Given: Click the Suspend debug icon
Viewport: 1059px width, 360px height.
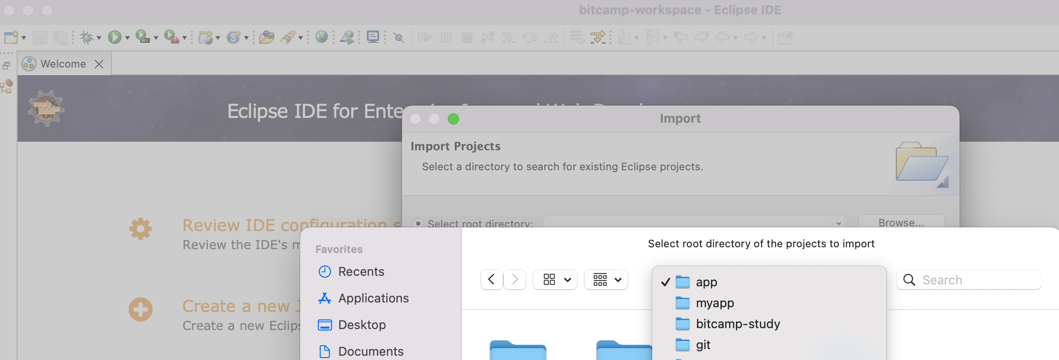Looking at the screenshot, I should point(446,38).
